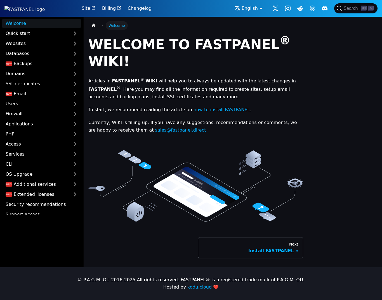382x300 pixels.
Task: Open Applications sidebar item
Action: click(36, 124)
